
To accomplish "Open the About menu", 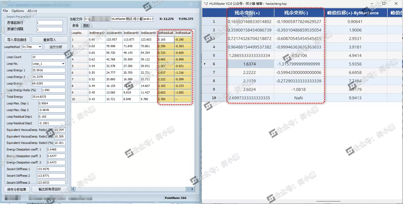I will [x=32, y=11].
